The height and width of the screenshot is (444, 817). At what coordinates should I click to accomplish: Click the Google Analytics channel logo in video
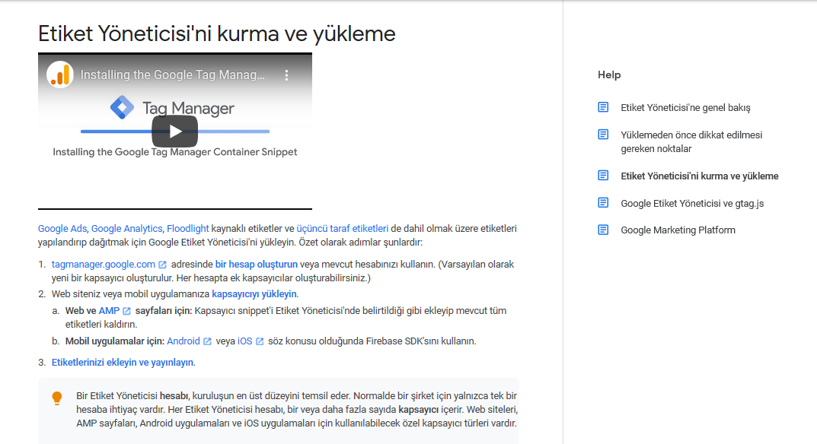coord(60,75)
